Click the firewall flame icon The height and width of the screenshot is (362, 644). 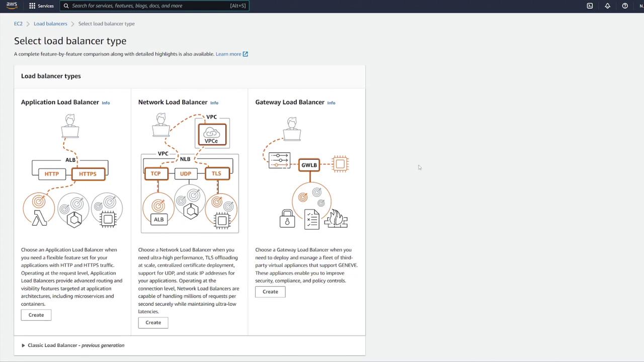point(336,219)
